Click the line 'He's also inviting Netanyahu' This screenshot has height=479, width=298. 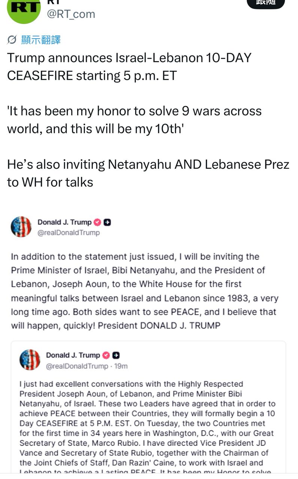pyautogui.click(x=148, y=173)
